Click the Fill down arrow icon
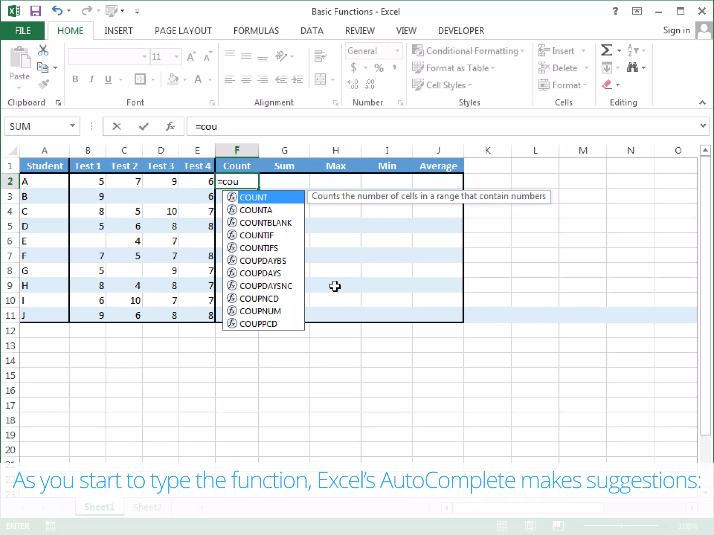This screenshot has width=714, height=535. (x=607, y=67)
